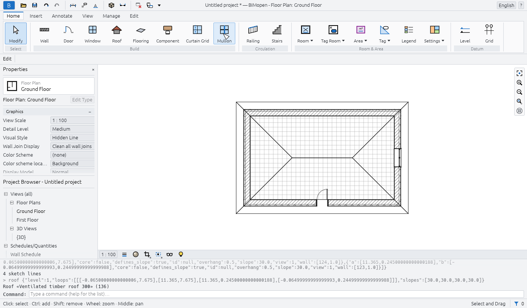Select the Mullion tool
The width and height of the screenshot is (527, 308).
[224, 33]
